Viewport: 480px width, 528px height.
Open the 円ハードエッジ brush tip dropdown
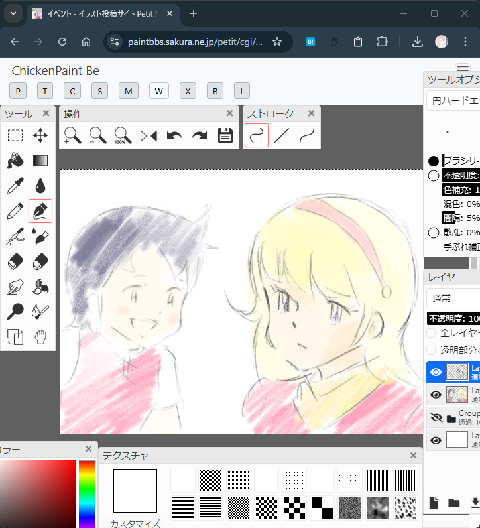pyautogui.click(x=453, y=101)
